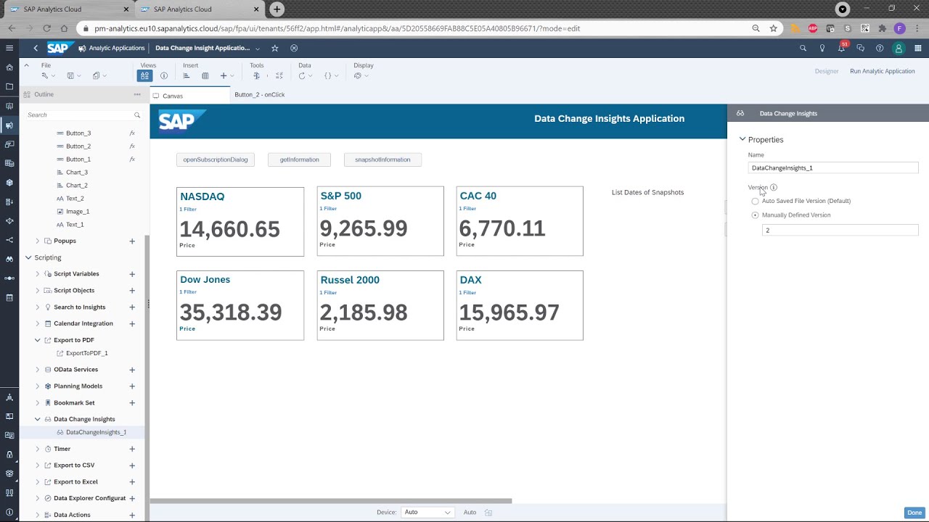Add a new Popup with plus icon

(132, 241)
